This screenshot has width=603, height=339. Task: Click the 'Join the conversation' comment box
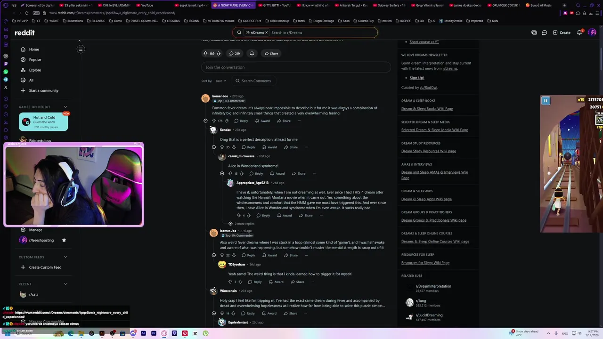click(296, 67)
